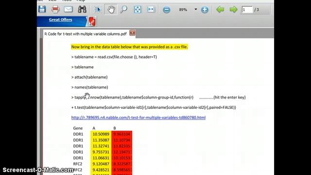Click the '> attach(tablename)' line
This screenshot has height=175, width=311.
(89, 77)
